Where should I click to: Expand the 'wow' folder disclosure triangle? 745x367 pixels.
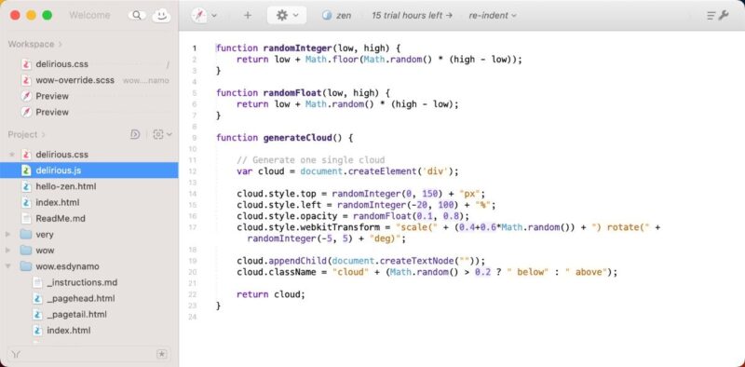(x=8, y=251)
